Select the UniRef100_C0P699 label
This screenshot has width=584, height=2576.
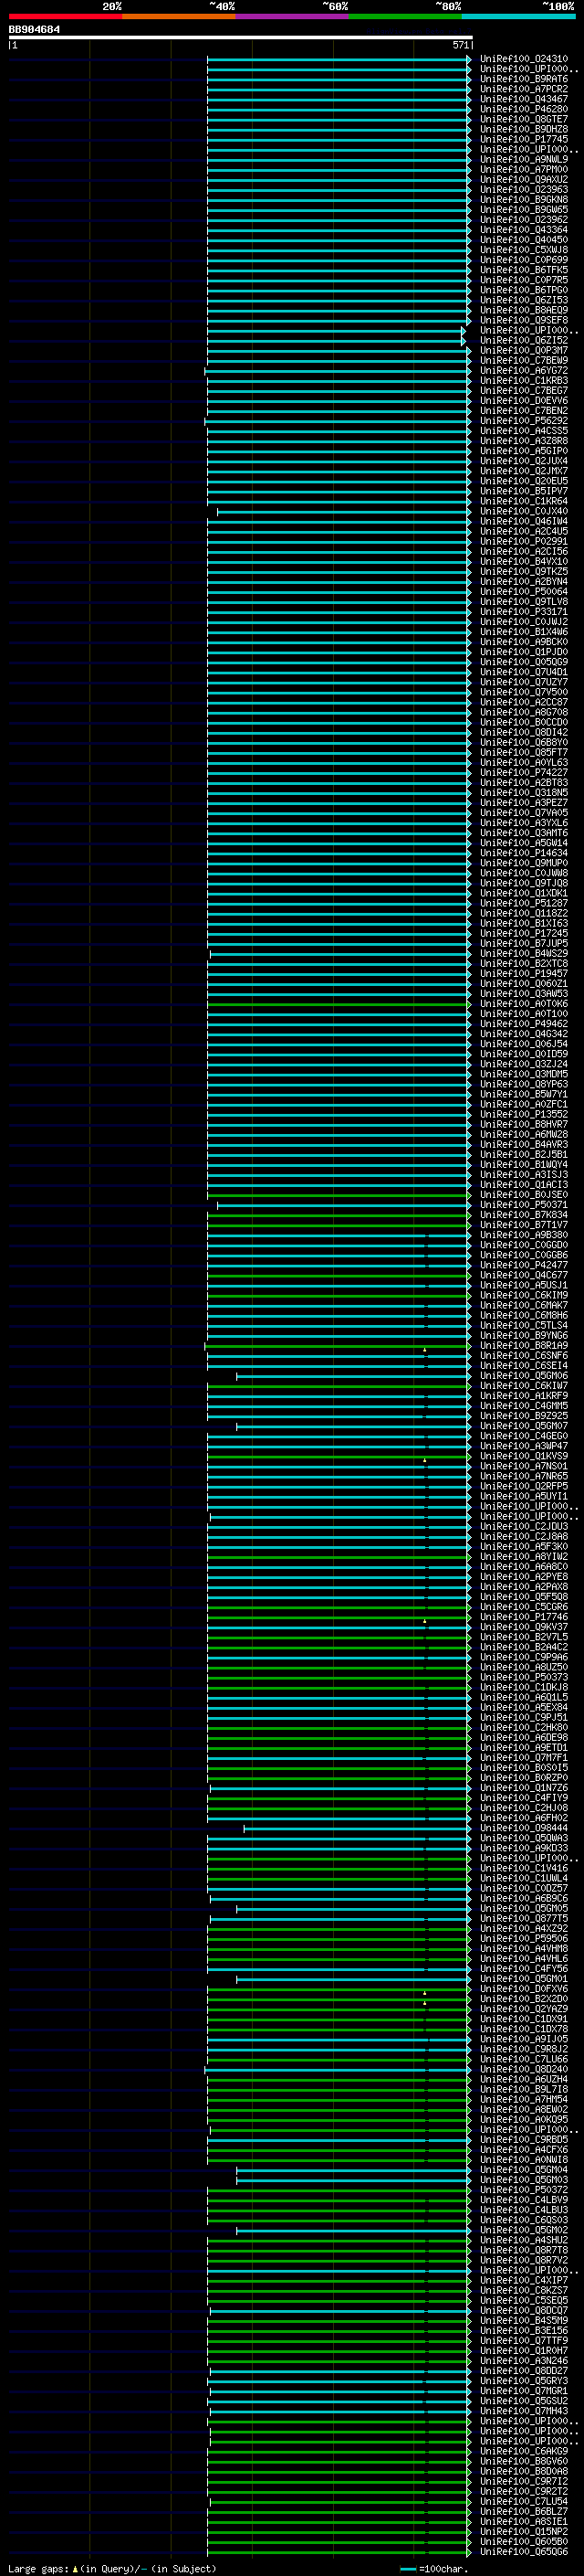click(x=523, y=260)
